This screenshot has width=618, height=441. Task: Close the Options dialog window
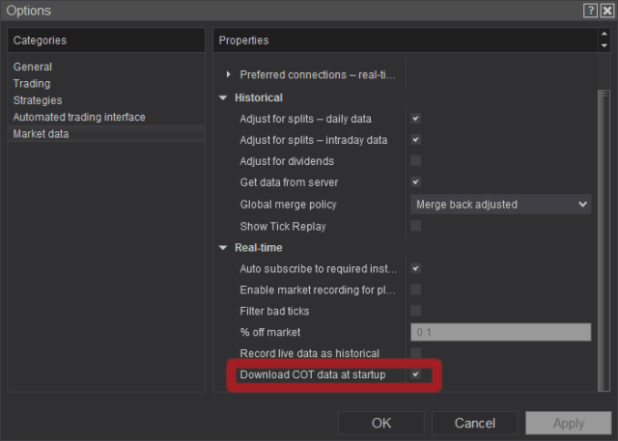[606, 11]
